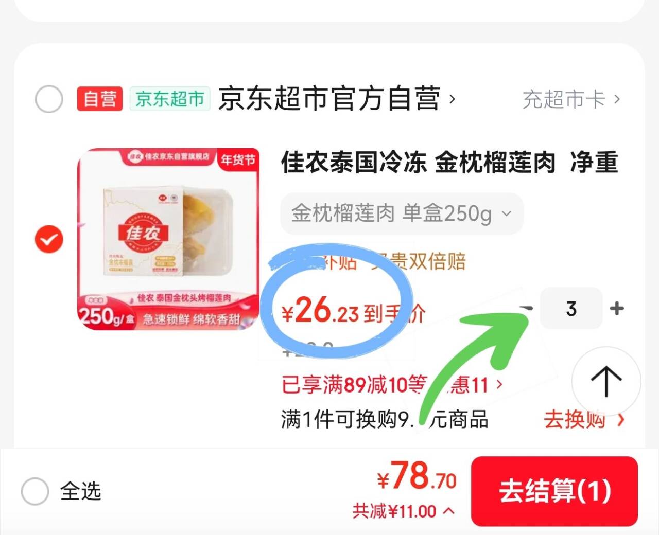659x535 pixels.
Task: Increase quantity with the plus icon
Action: [x=617, y=309]
